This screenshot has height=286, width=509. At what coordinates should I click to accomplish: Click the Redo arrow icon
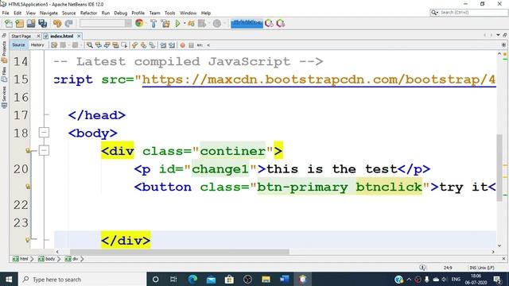[x=68, y=23]
